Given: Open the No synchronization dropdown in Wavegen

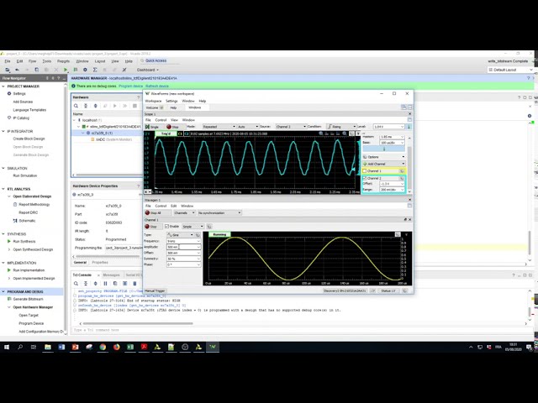Looking at the screenshot, I should [219, 212].
